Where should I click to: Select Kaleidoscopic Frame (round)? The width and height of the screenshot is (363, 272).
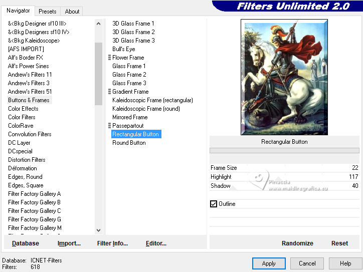pos(146,109)
